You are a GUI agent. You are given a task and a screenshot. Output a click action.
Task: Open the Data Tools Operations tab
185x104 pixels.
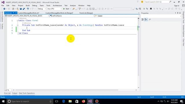click(27, 93)
